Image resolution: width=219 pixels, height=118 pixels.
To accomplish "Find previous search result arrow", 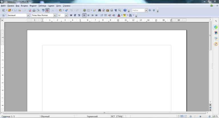I will pyautogui.click(x=154, y=10).
